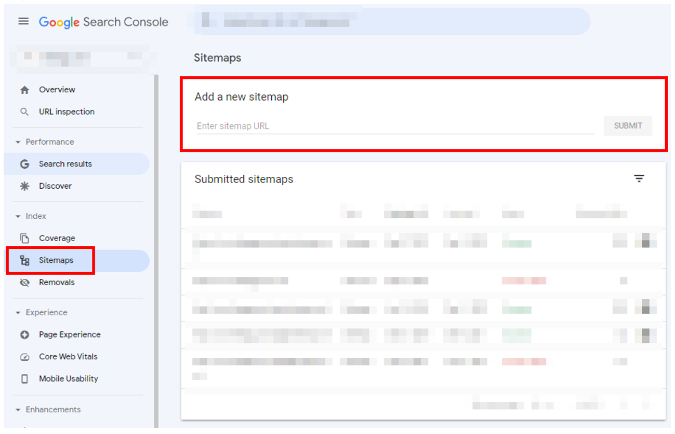
Task: Open Search results report
Action: pos(65,164)
